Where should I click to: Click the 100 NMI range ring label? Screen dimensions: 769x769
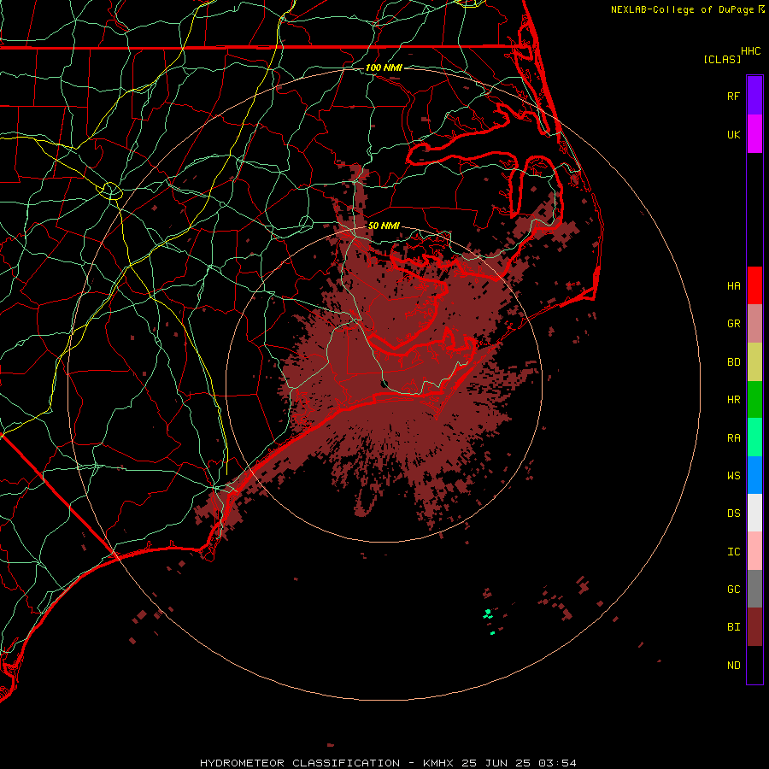[384, 68]
